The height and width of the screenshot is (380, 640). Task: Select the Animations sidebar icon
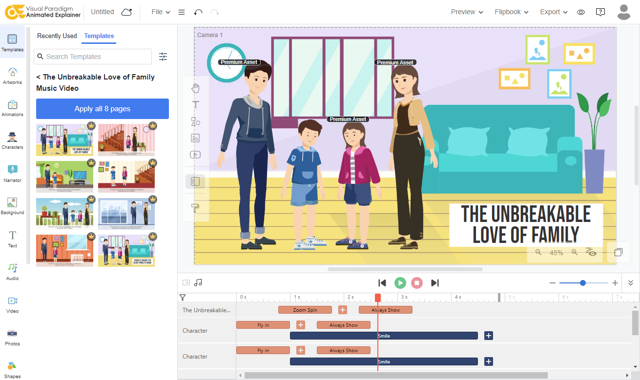[12, 108]
